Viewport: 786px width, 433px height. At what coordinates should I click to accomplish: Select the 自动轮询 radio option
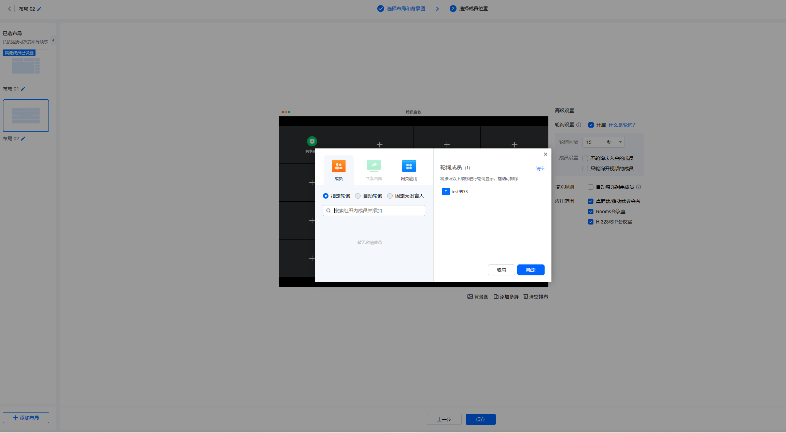click(x=358, y=196)
